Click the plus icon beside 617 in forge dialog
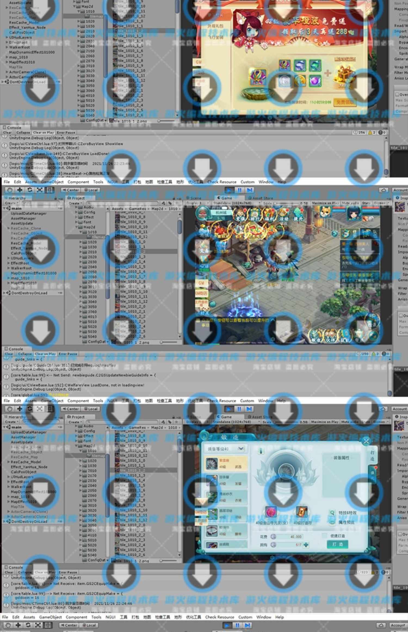408x632 pixels. pyautogui.click(x=306, y=545)
